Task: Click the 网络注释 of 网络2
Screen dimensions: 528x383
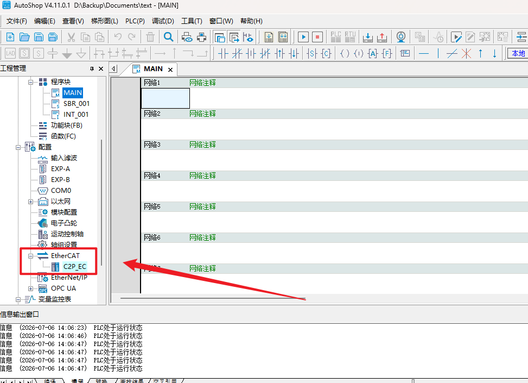Action: [202, 114]
